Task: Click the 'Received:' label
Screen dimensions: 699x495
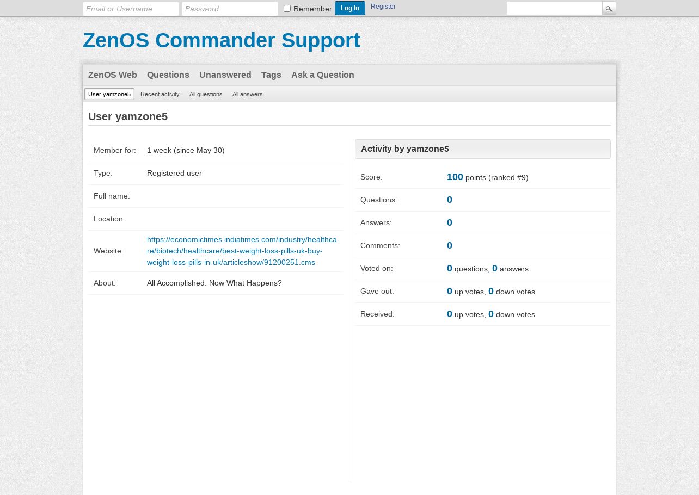Action: coord(377,314)
